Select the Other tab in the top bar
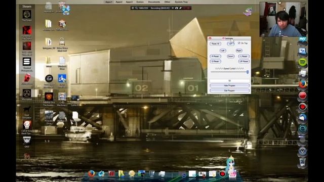 click(168, 2)
